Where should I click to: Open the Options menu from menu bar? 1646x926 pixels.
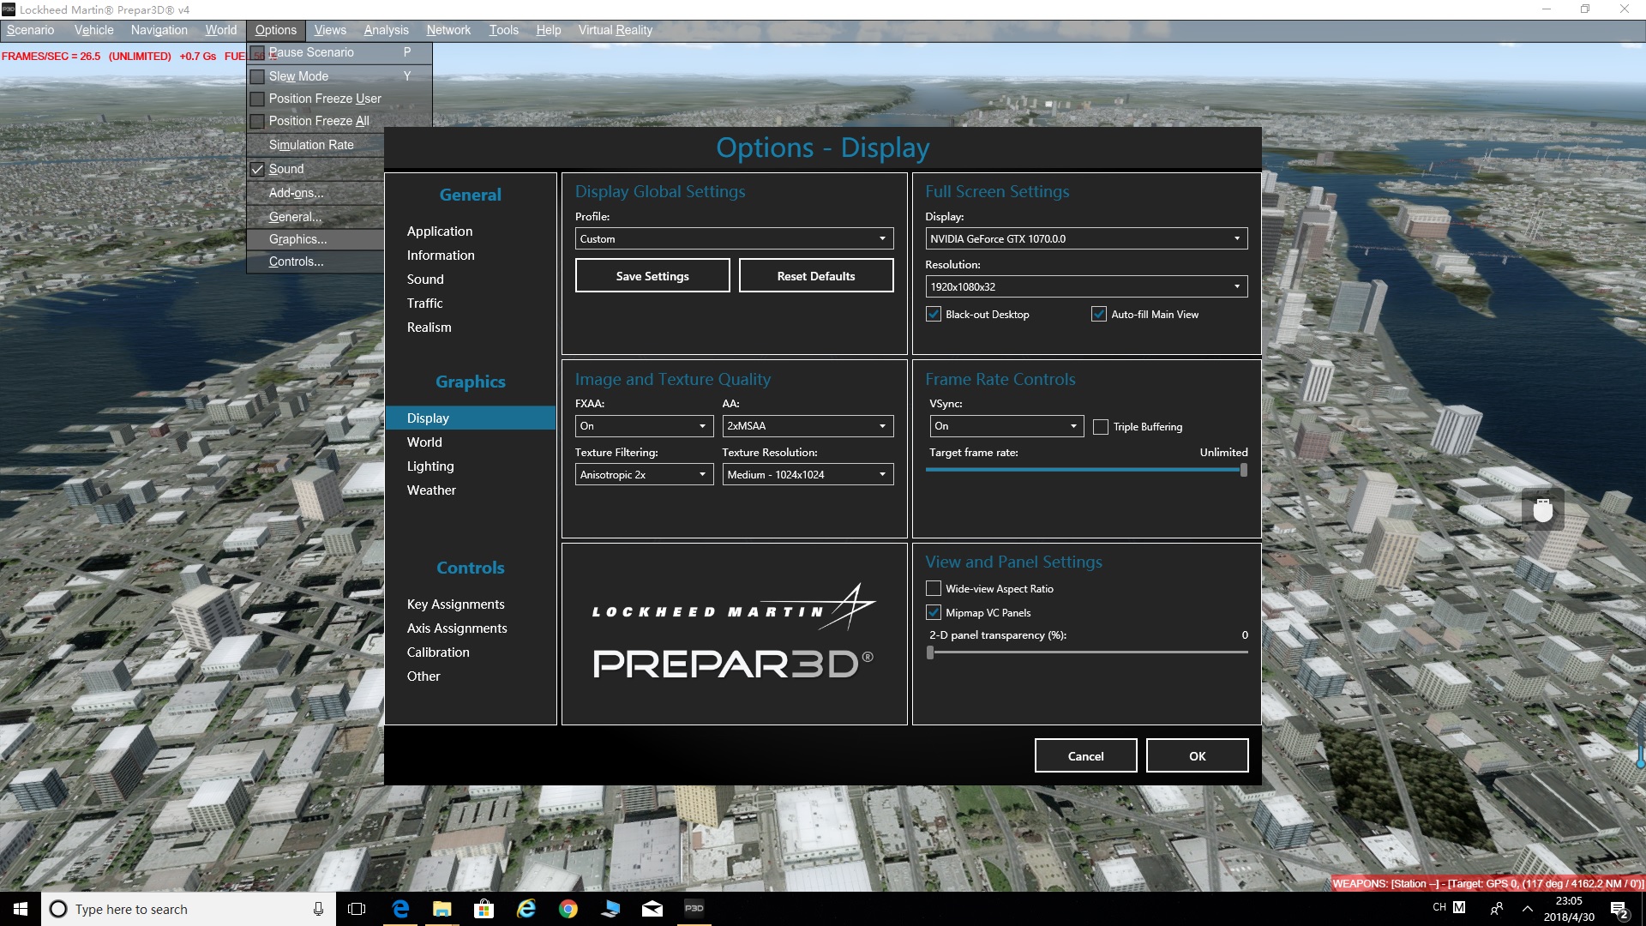coord(274,29)
